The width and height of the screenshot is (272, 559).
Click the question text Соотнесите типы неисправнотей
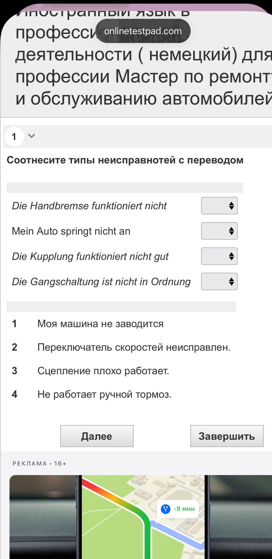[125, 160]
